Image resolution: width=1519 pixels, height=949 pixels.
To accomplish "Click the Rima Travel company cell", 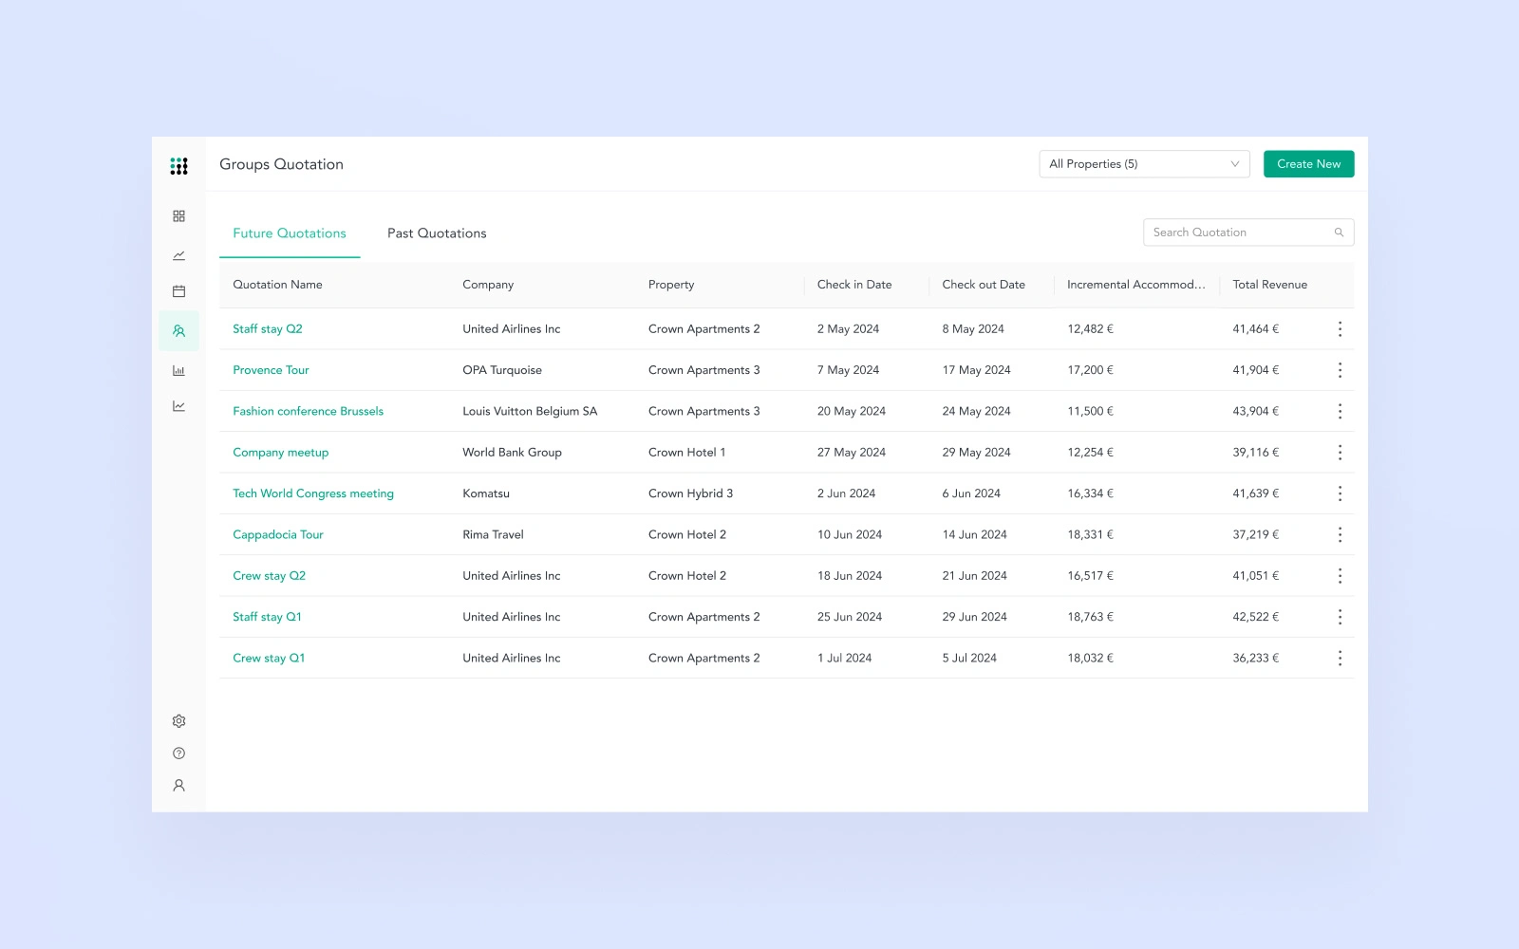I will 493,534.
